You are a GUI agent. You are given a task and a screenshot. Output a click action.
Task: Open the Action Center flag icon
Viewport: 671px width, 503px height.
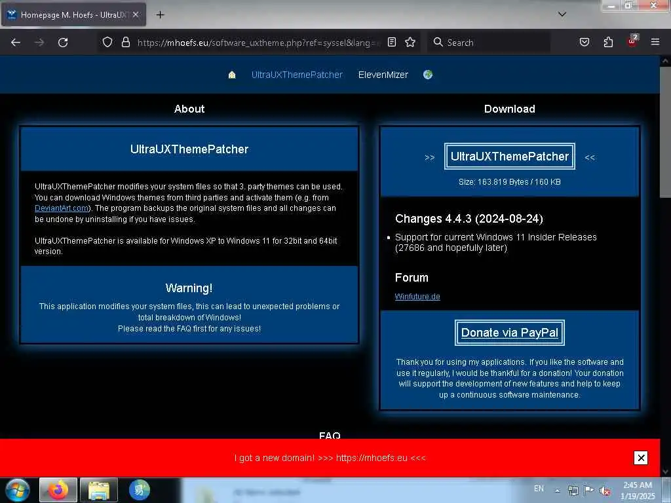pos(589,490)
